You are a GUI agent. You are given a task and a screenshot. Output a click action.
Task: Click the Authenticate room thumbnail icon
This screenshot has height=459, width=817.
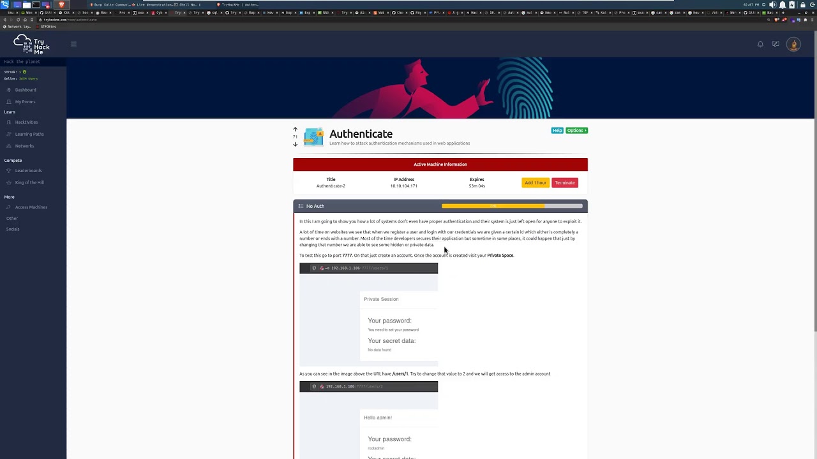coord(313,136)
